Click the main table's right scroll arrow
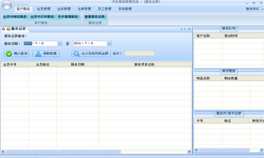 (x=189, y=151)
